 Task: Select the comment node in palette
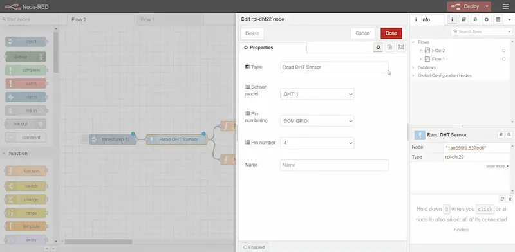pos(26,138)
